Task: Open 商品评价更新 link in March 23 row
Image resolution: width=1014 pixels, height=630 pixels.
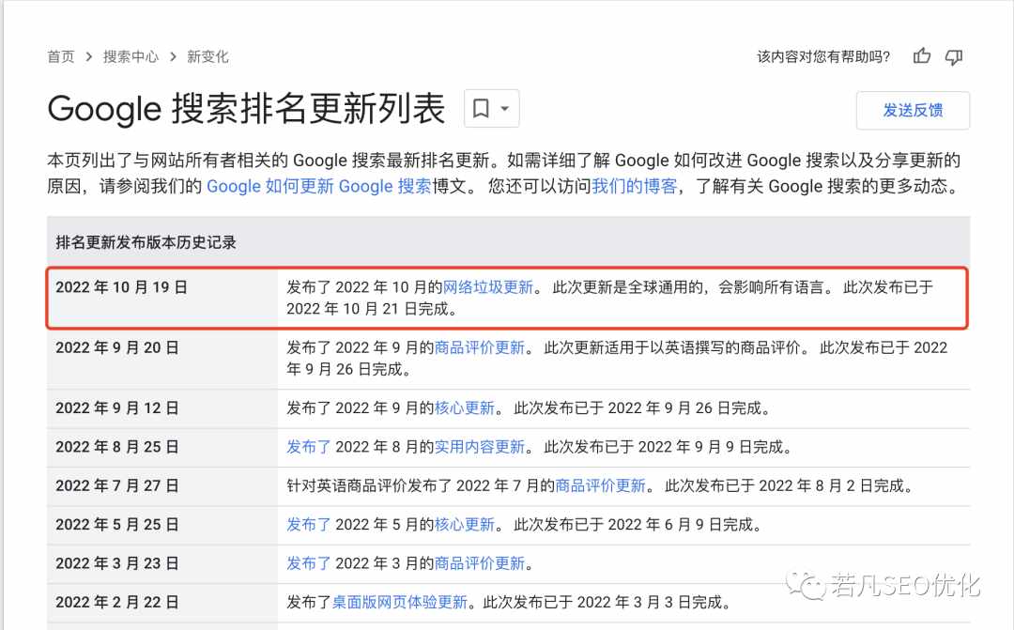Action: 479,563
